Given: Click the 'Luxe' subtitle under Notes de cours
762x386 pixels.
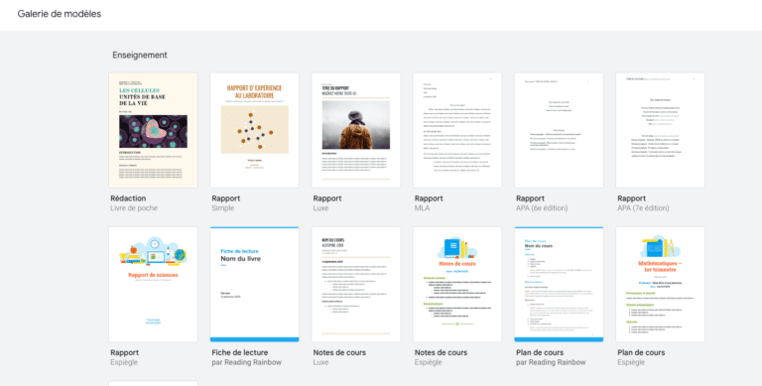Looking at the screenshot, I should click(320, 362).
